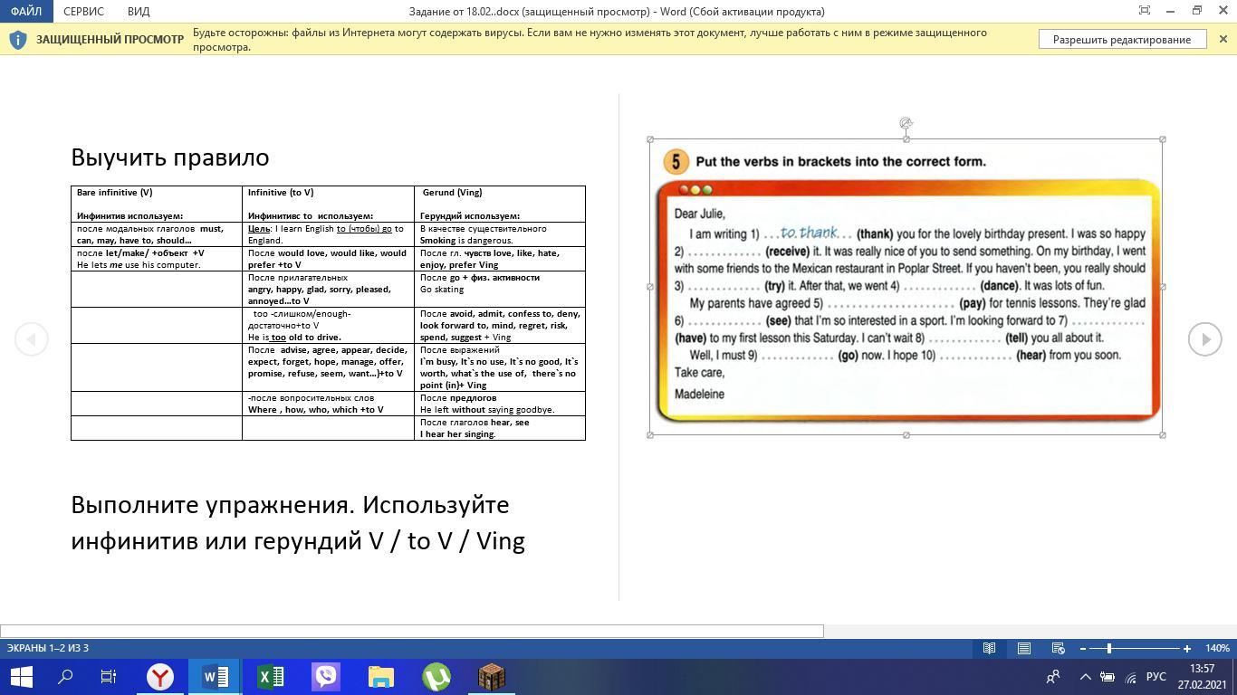Screen dimensions: 1237x695
Task: Click the zoom out minus button
Action: (x=1083, y=648)
